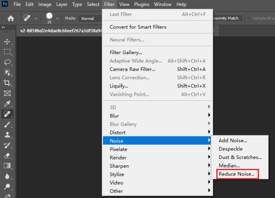Select the Move tool

click(x=7, y=42)
